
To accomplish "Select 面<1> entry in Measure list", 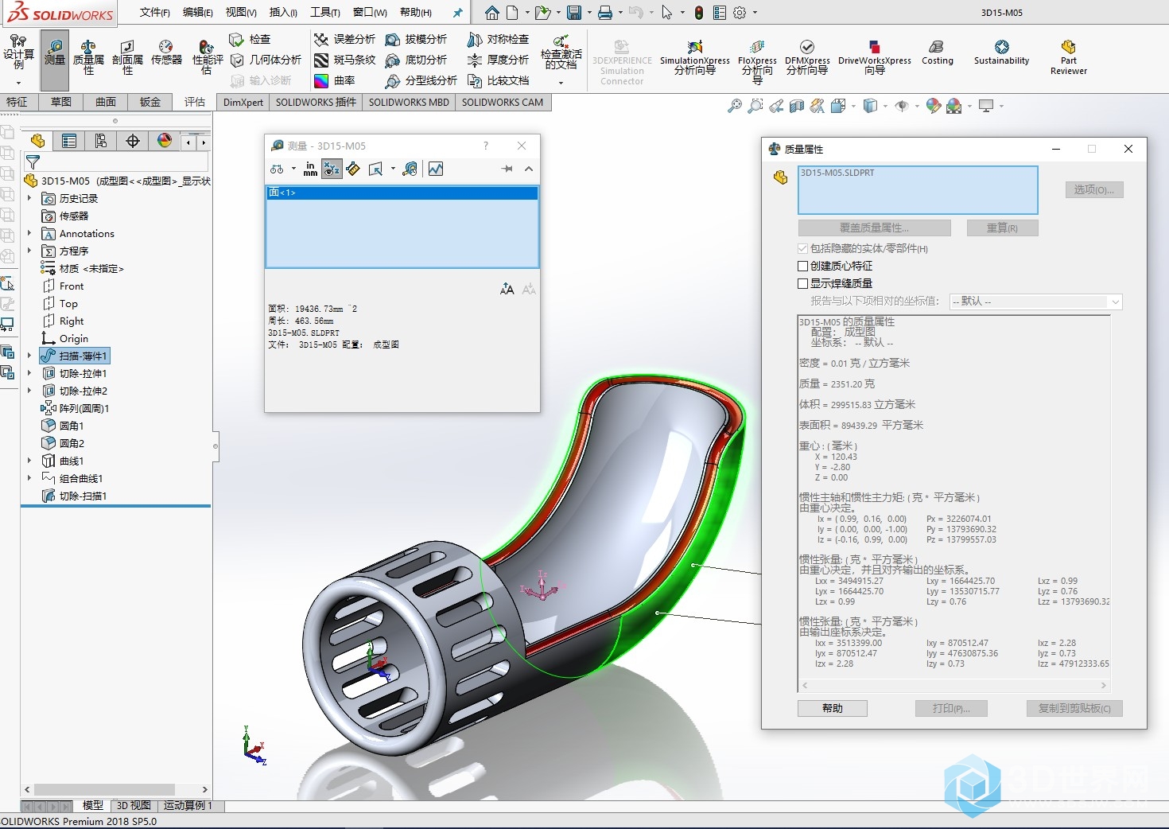I will tap(402, 193).
